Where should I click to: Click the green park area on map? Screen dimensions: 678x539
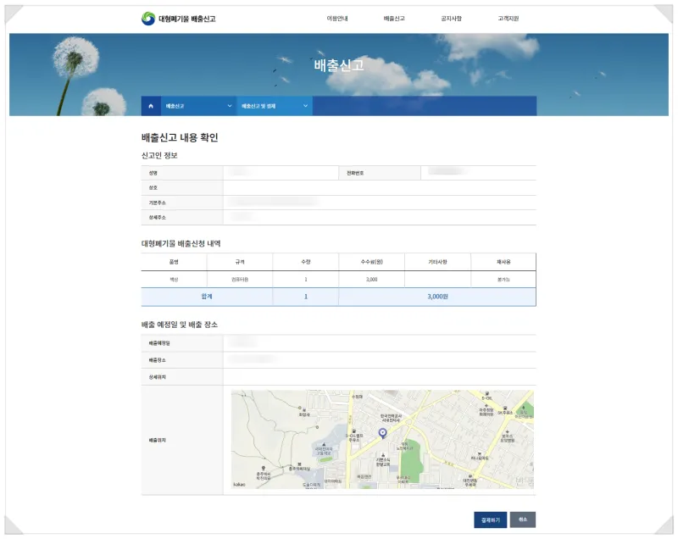tap(411, 462)
